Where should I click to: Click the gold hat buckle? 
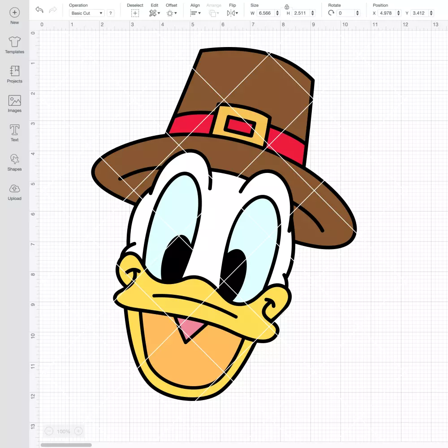click(x=242, y=125)
